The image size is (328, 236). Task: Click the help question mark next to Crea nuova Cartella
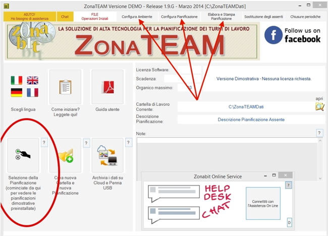(x=86, y=143)
